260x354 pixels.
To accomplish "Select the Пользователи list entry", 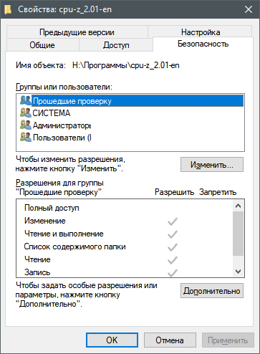I will (62, 138).
